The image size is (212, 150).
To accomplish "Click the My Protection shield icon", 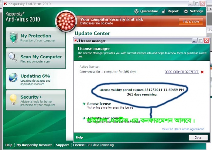I will coord(14,37).
